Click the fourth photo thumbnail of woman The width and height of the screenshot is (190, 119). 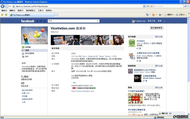(x=102, y=40)
